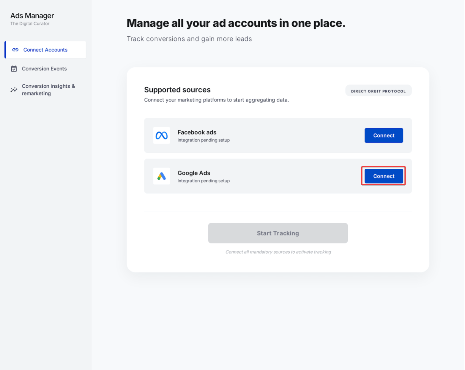The height and width of the screenshot is (370, 465).
Task: Click the 'Google Ads' label
Action: (x=194, y=173)
